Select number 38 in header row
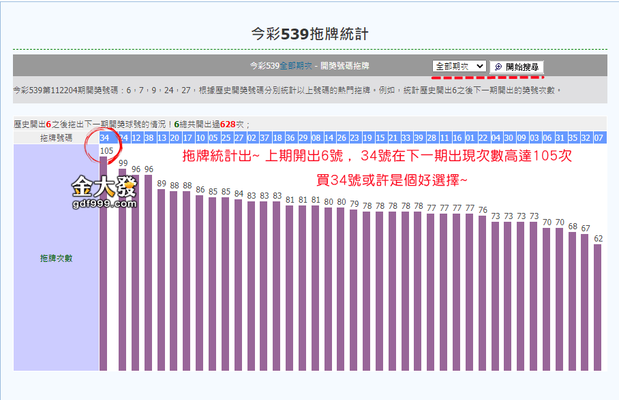The image size is (619, 400). (149, 137)
